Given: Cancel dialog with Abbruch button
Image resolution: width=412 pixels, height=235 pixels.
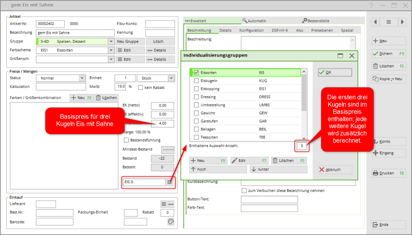Looking at the screenshot, I should 335,170.
